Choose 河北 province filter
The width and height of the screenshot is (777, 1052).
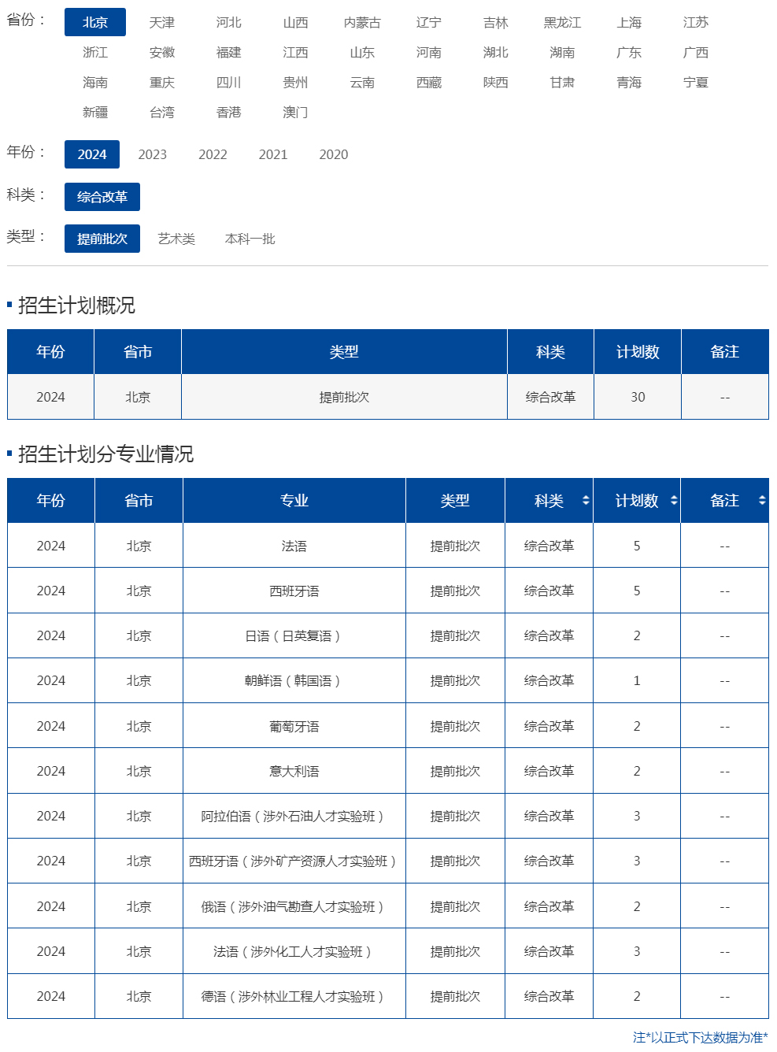[229, 22]
